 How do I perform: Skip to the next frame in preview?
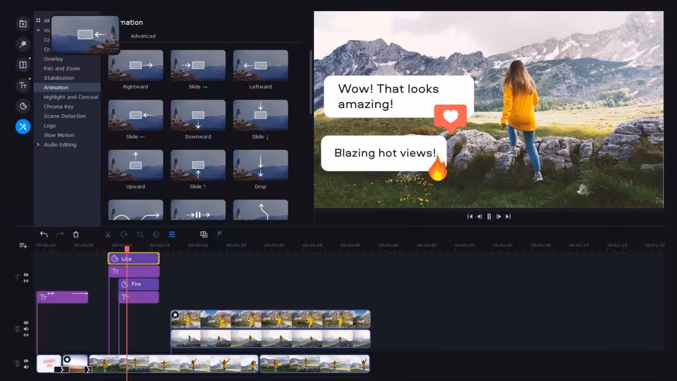[499, 216]
